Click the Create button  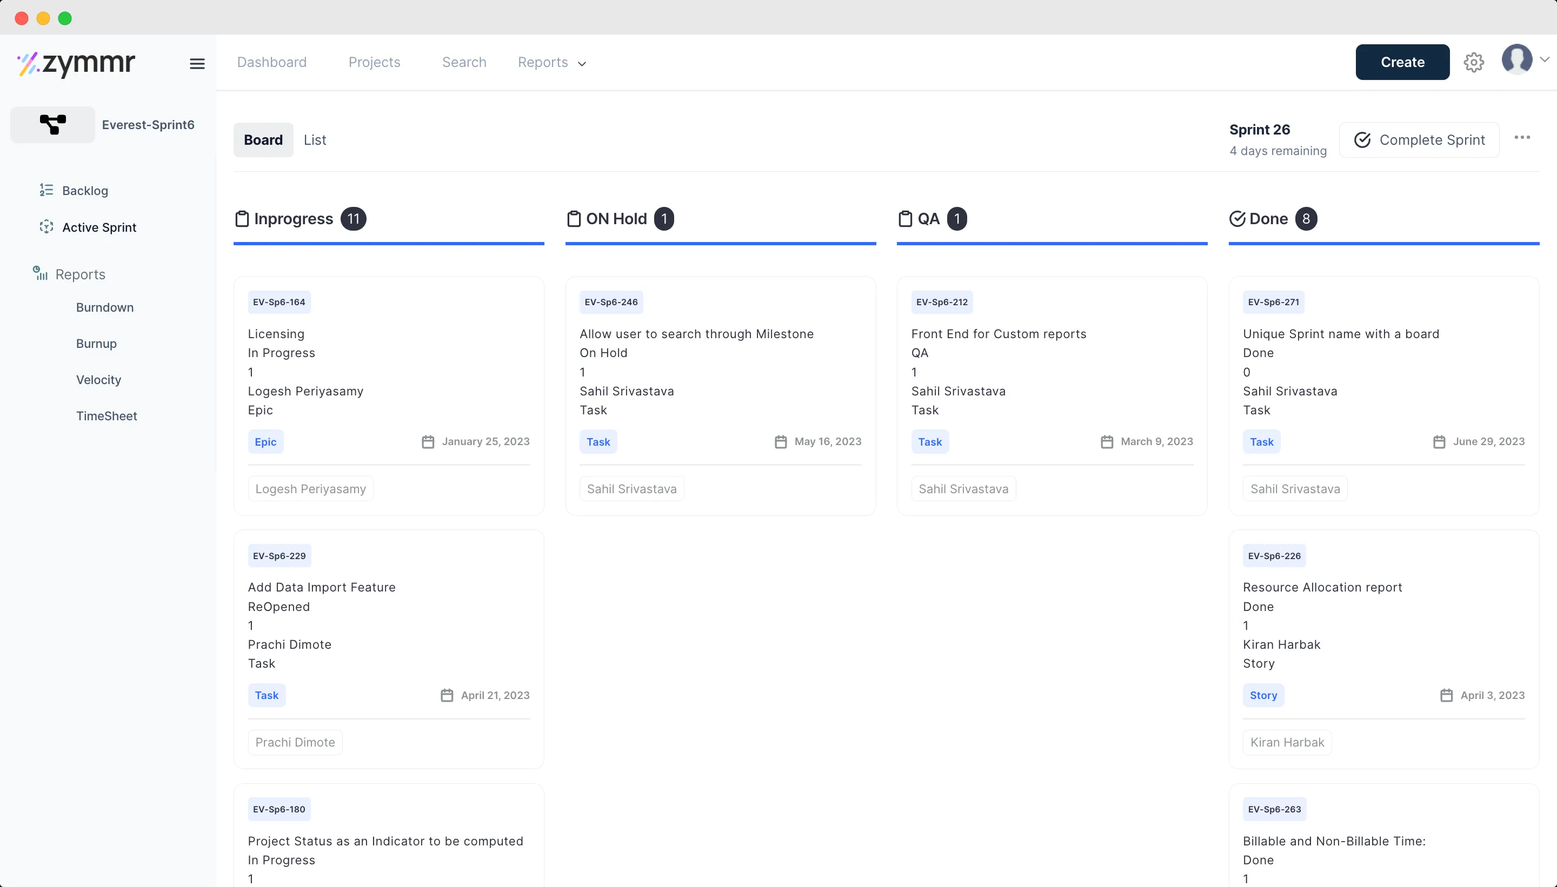1402,62
